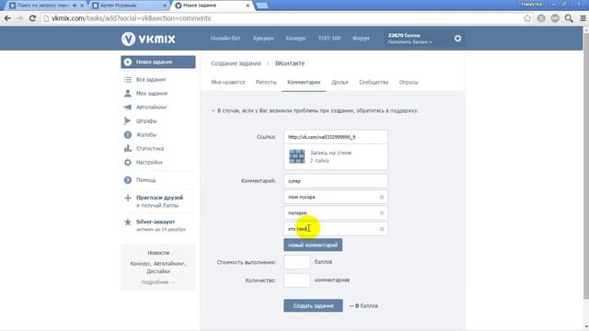Switch to the Опросы tab
This screenshot has height=331, width=589.
409,82
